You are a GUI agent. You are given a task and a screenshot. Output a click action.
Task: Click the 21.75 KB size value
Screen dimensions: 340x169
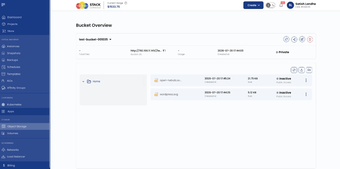[253, 79]
